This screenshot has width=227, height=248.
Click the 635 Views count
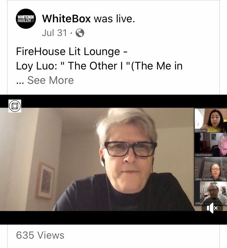point(40,235)
